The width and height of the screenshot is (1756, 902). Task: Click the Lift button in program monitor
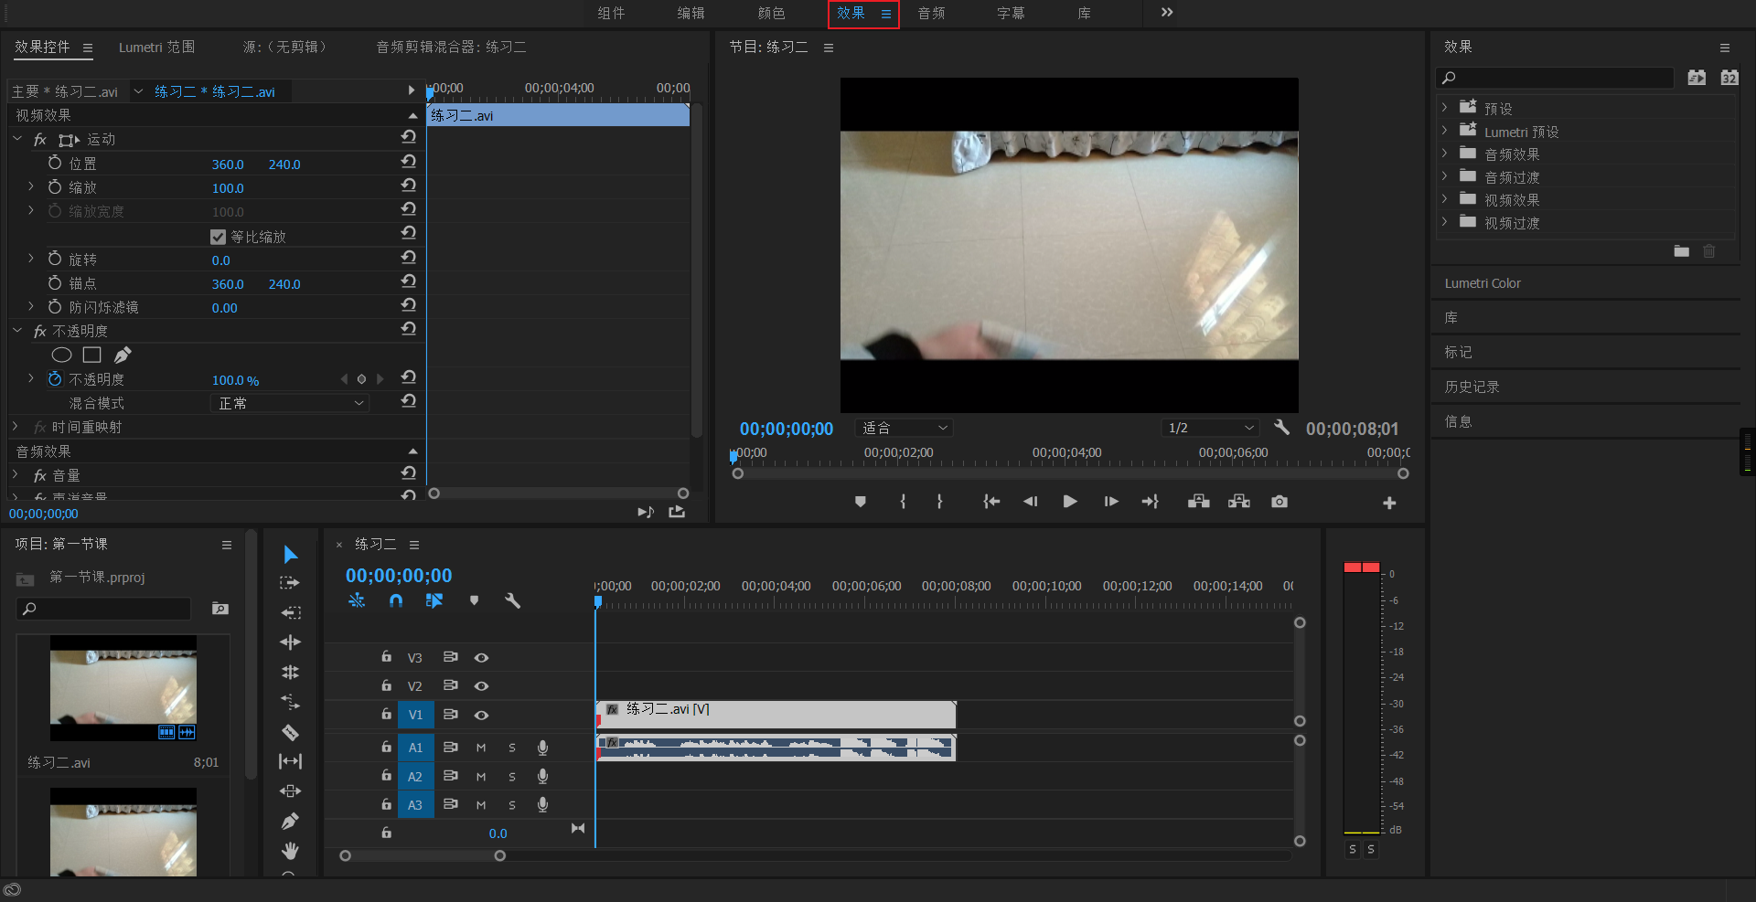1199,502
